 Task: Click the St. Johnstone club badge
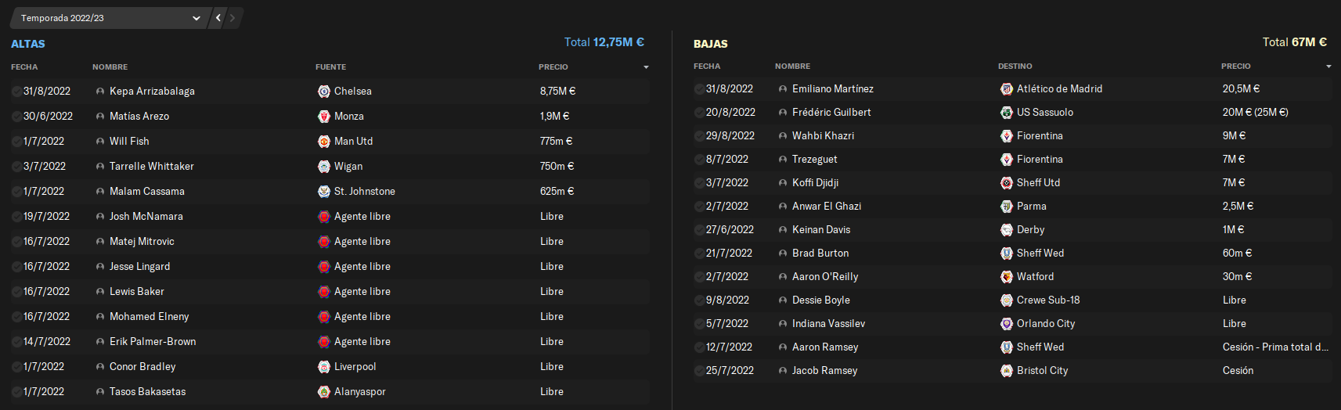click(324, 192)
